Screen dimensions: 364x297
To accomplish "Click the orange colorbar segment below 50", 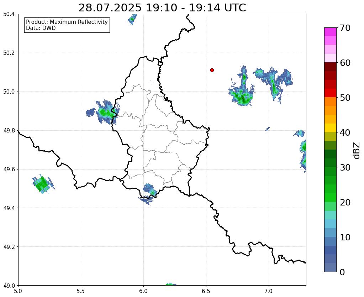I will point(330,101).
